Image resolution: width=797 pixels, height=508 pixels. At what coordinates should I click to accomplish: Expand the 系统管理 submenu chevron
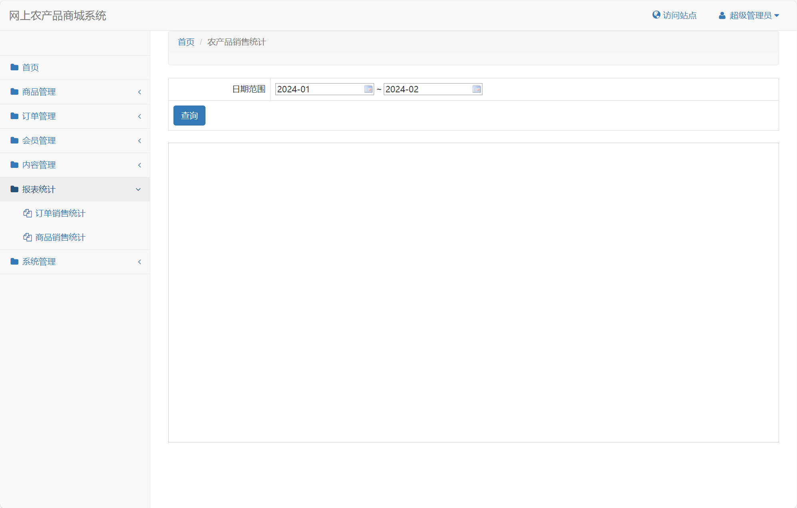click(139, 262)
